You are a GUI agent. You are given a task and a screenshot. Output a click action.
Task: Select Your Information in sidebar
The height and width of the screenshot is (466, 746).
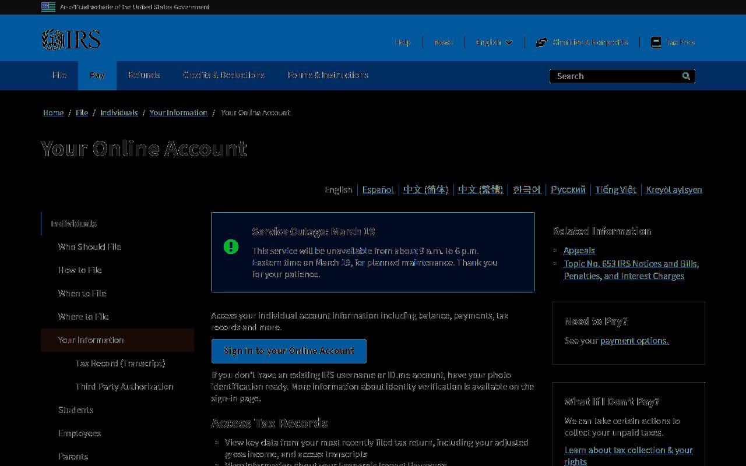pos(118,340)
